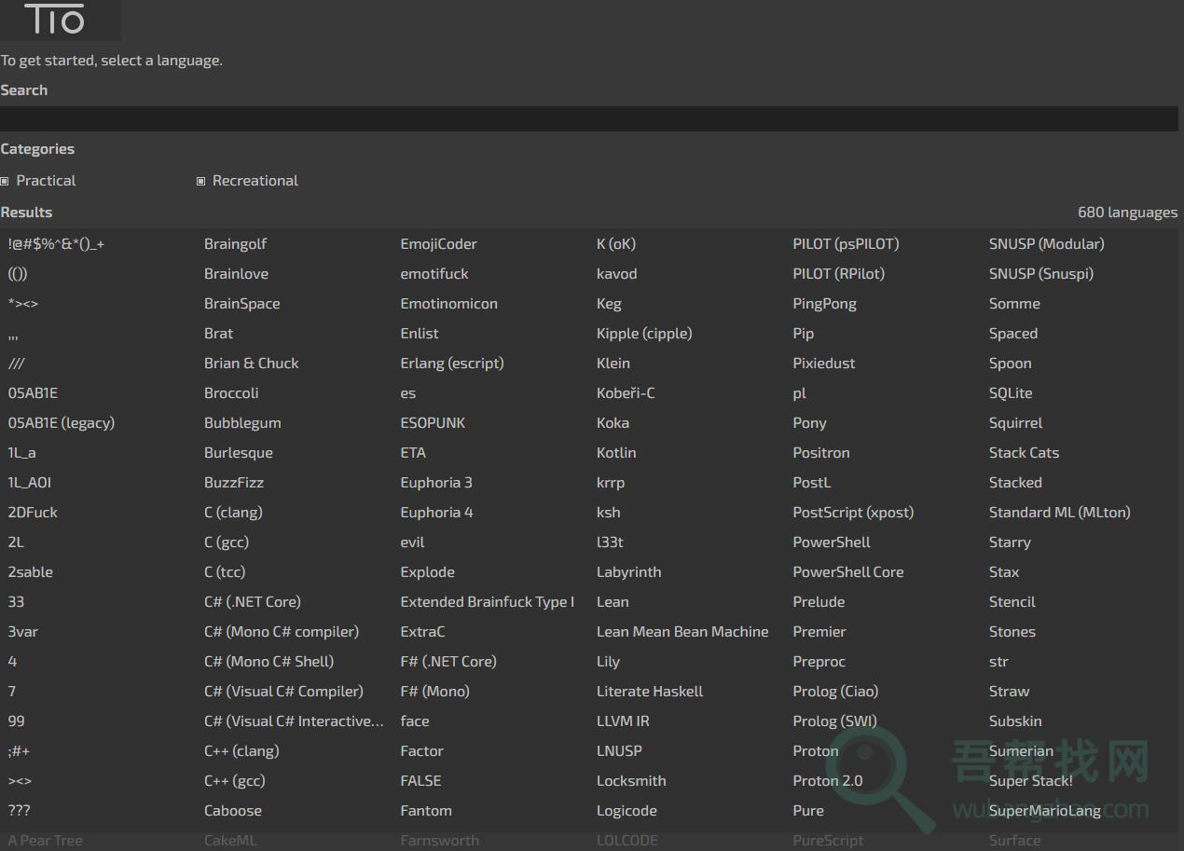
Task: Select C++ (clang) language
Action: [241, 751]
